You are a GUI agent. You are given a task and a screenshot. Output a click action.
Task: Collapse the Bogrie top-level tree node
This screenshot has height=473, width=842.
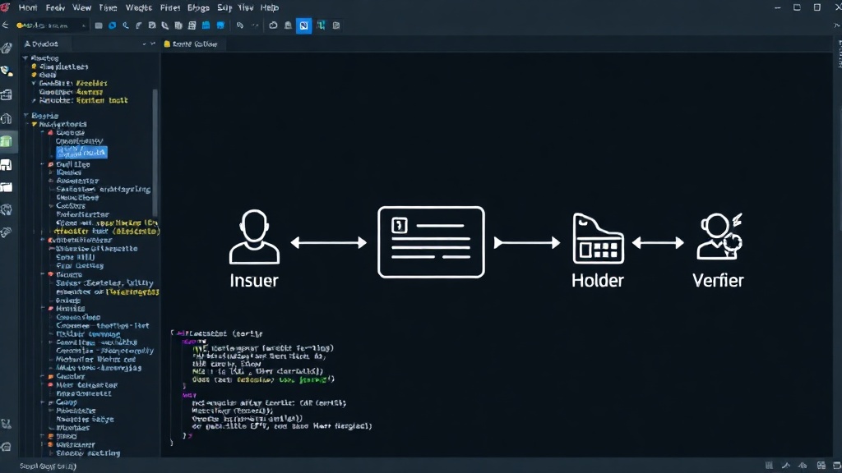coord(25,115)
